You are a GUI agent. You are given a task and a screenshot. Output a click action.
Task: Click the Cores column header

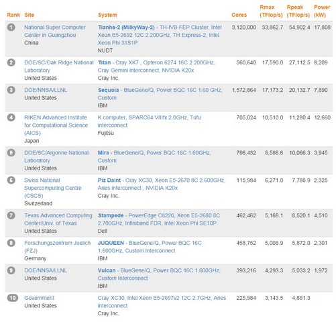click(x=239, y=15)
